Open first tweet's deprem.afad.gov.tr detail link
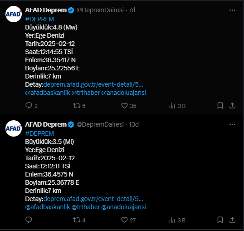Viewport: 244px width, 231px height. point(93,84)
